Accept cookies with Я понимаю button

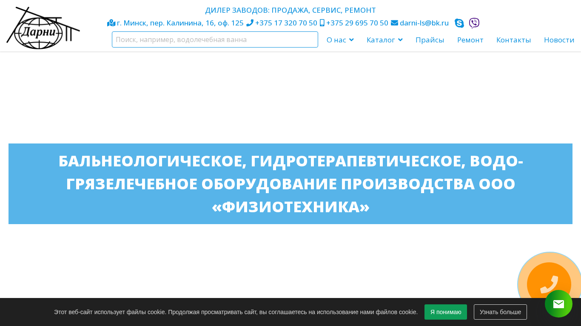click(446, 312)
